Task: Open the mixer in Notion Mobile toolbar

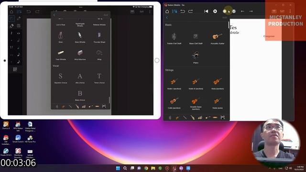Action: click(282, 11)
